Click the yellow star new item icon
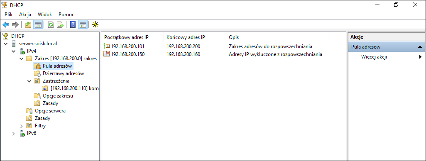 pyautogui.click(x=95, y=25)
